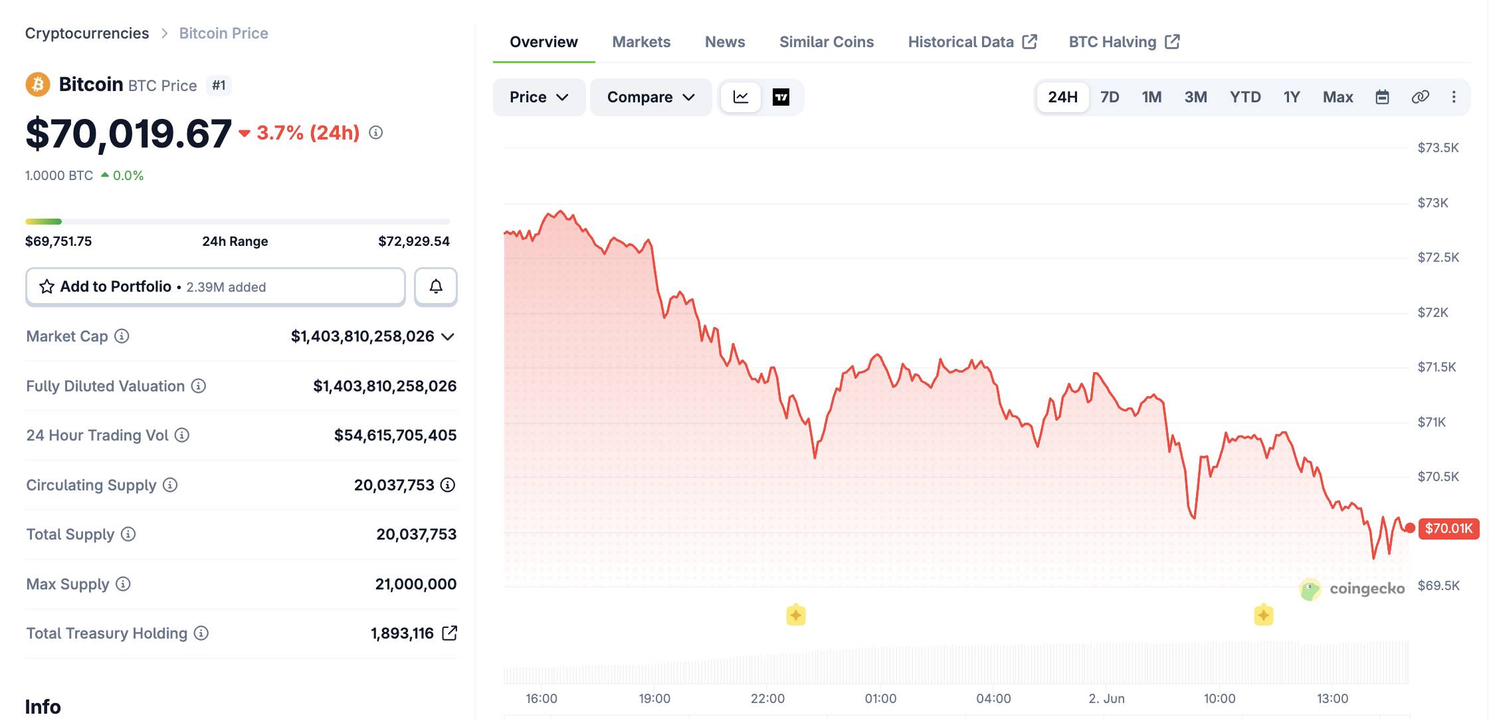The image size is (1491, 719).
Task: Open the calendar date range picker
Action: coord(1382,97)
